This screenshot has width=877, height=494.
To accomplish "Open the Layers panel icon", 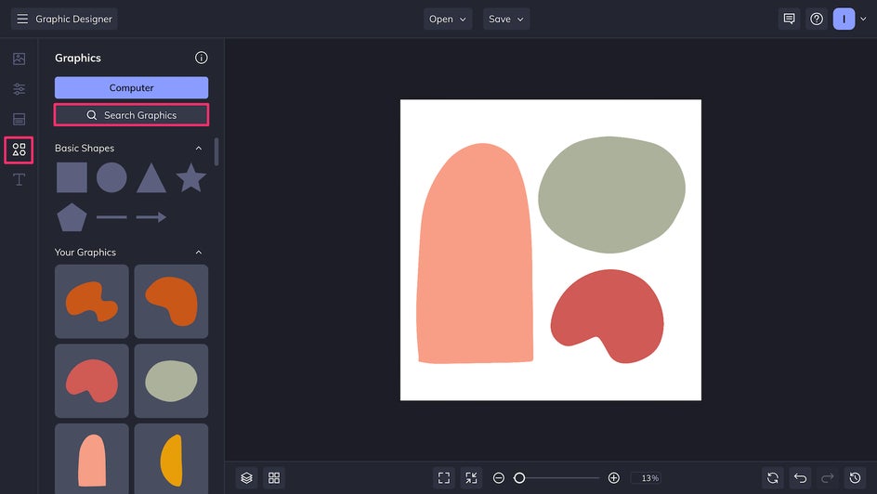I will 247,478.
